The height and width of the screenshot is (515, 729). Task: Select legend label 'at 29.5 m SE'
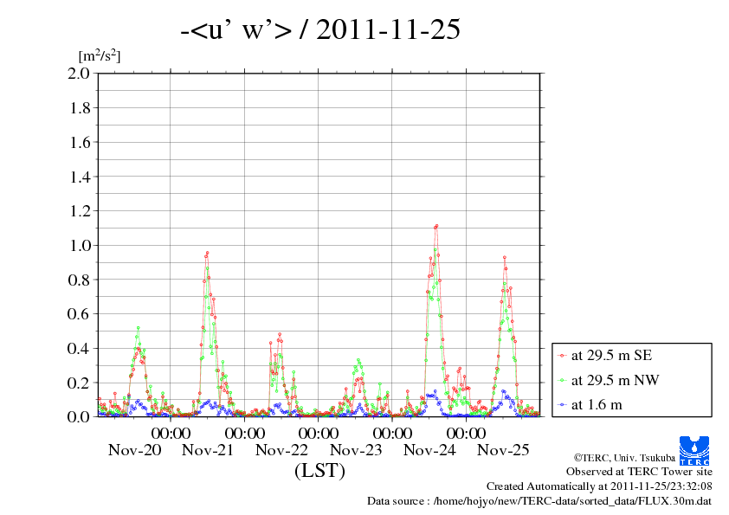tap(611, 356)
